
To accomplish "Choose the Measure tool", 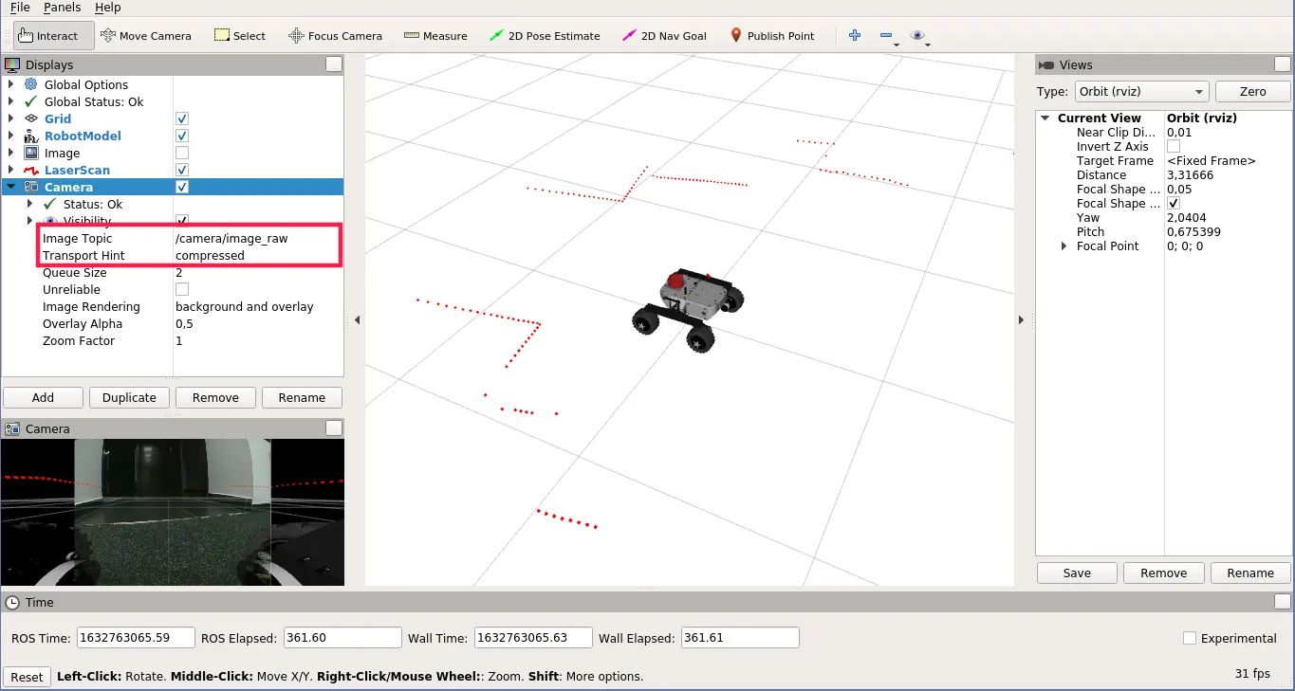I will [x=435, y=36].
